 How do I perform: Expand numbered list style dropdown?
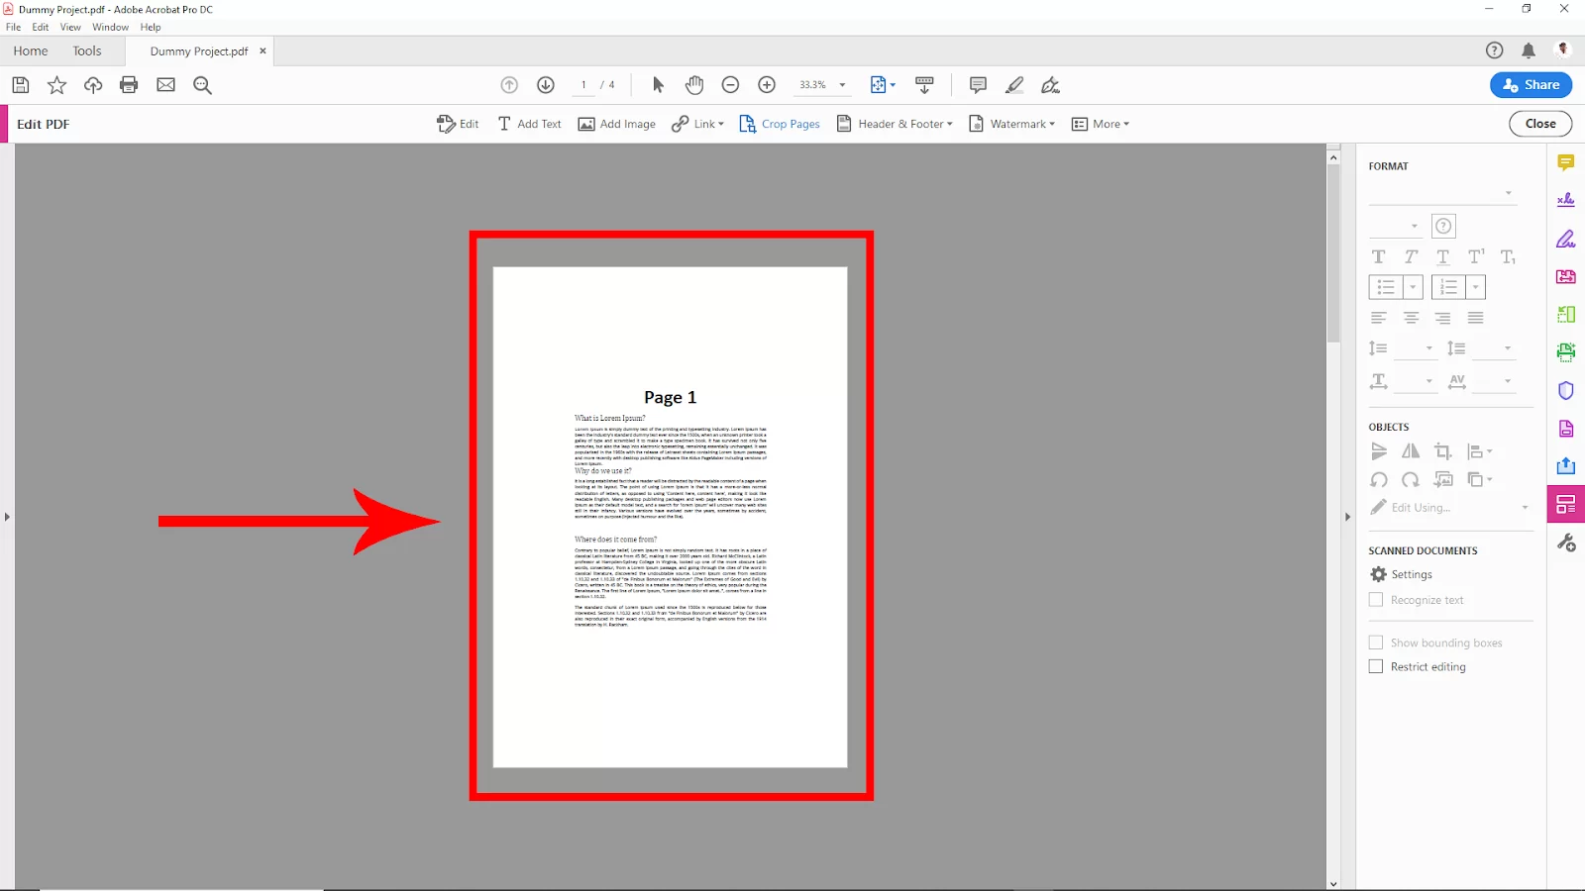coord(1476,287)
